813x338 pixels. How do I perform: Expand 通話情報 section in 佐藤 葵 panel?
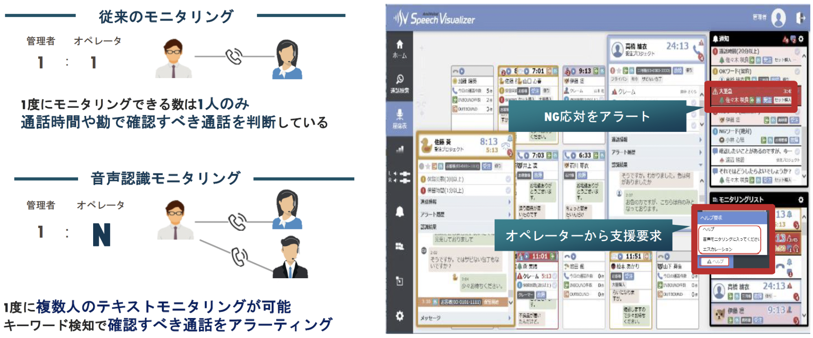click(465, 202)
